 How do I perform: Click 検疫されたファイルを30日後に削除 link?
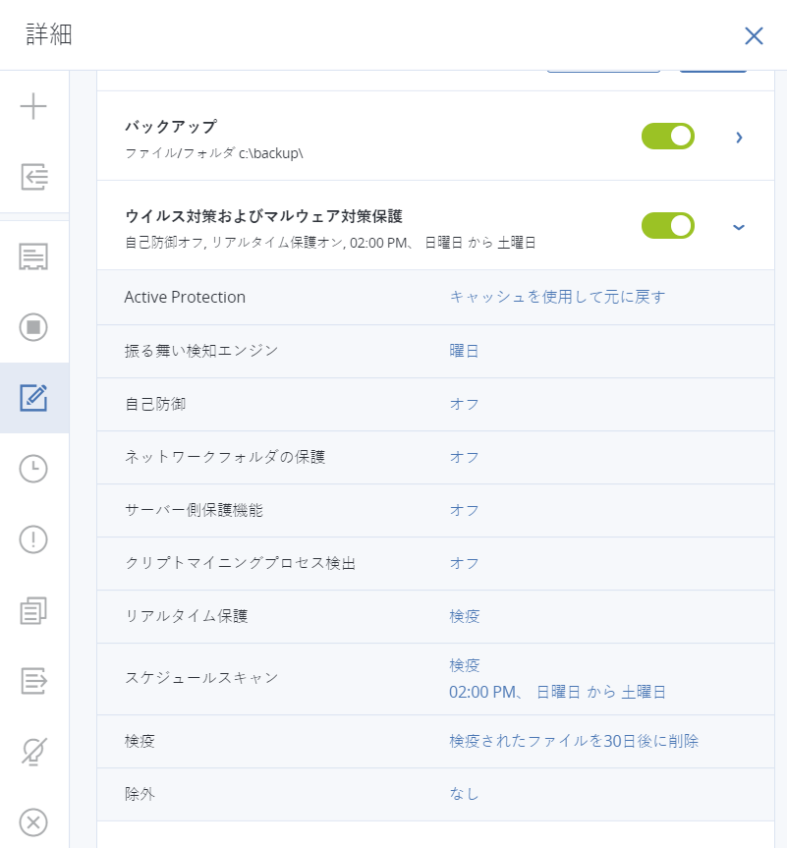tap(574, 741)
